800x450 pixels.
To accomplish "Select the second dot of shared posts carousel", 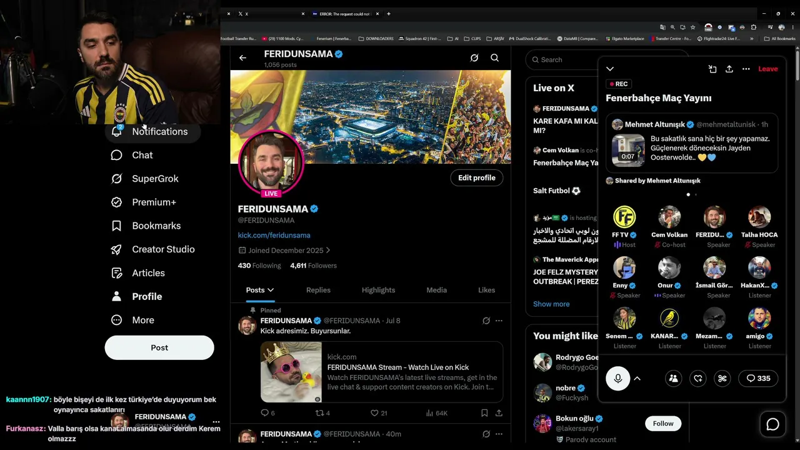I will 696,194.
